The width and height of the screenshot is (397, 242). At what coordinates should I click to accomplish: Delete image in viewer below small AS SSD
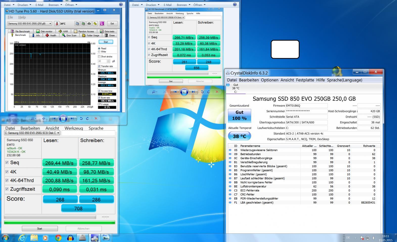(x=217, y=92)
